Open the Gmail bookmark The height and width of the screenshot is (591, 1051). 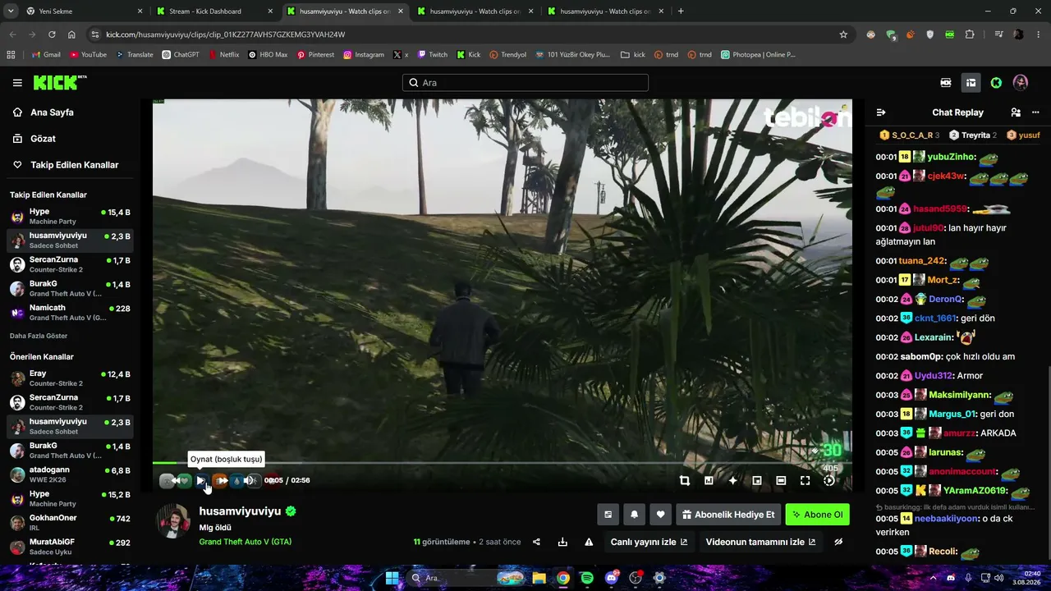click(46, 55)
